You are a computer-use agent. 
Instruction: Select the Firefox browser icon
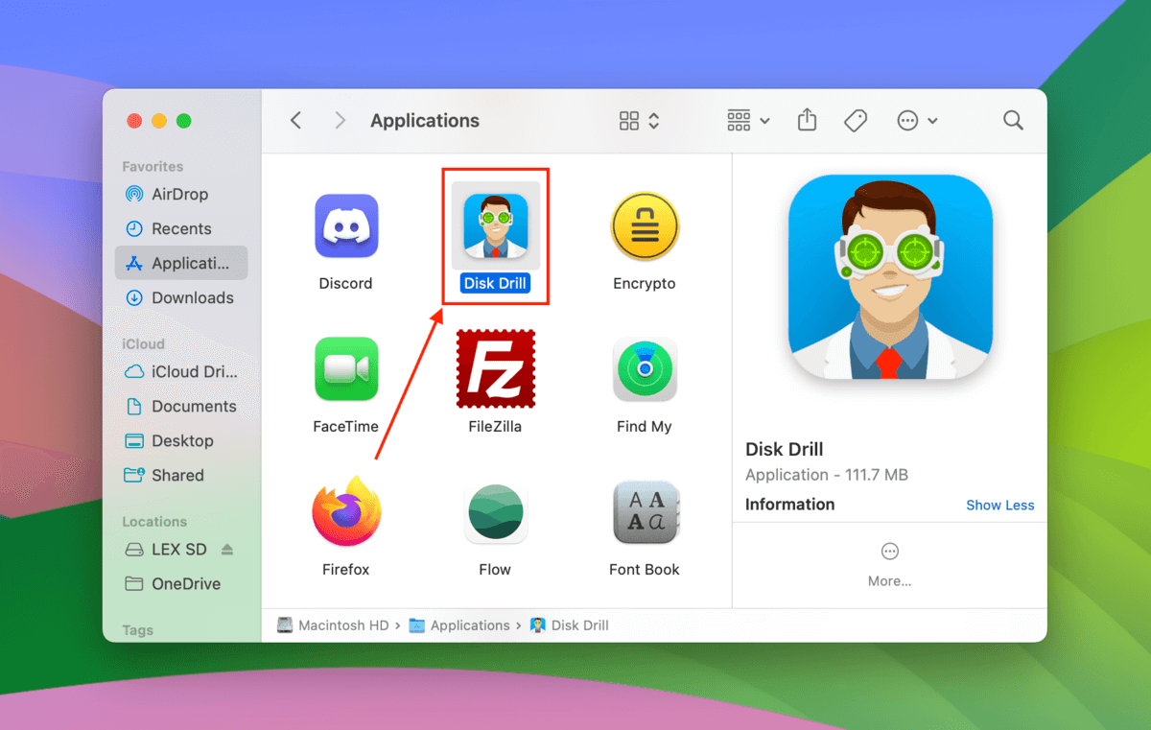point(346,512)
